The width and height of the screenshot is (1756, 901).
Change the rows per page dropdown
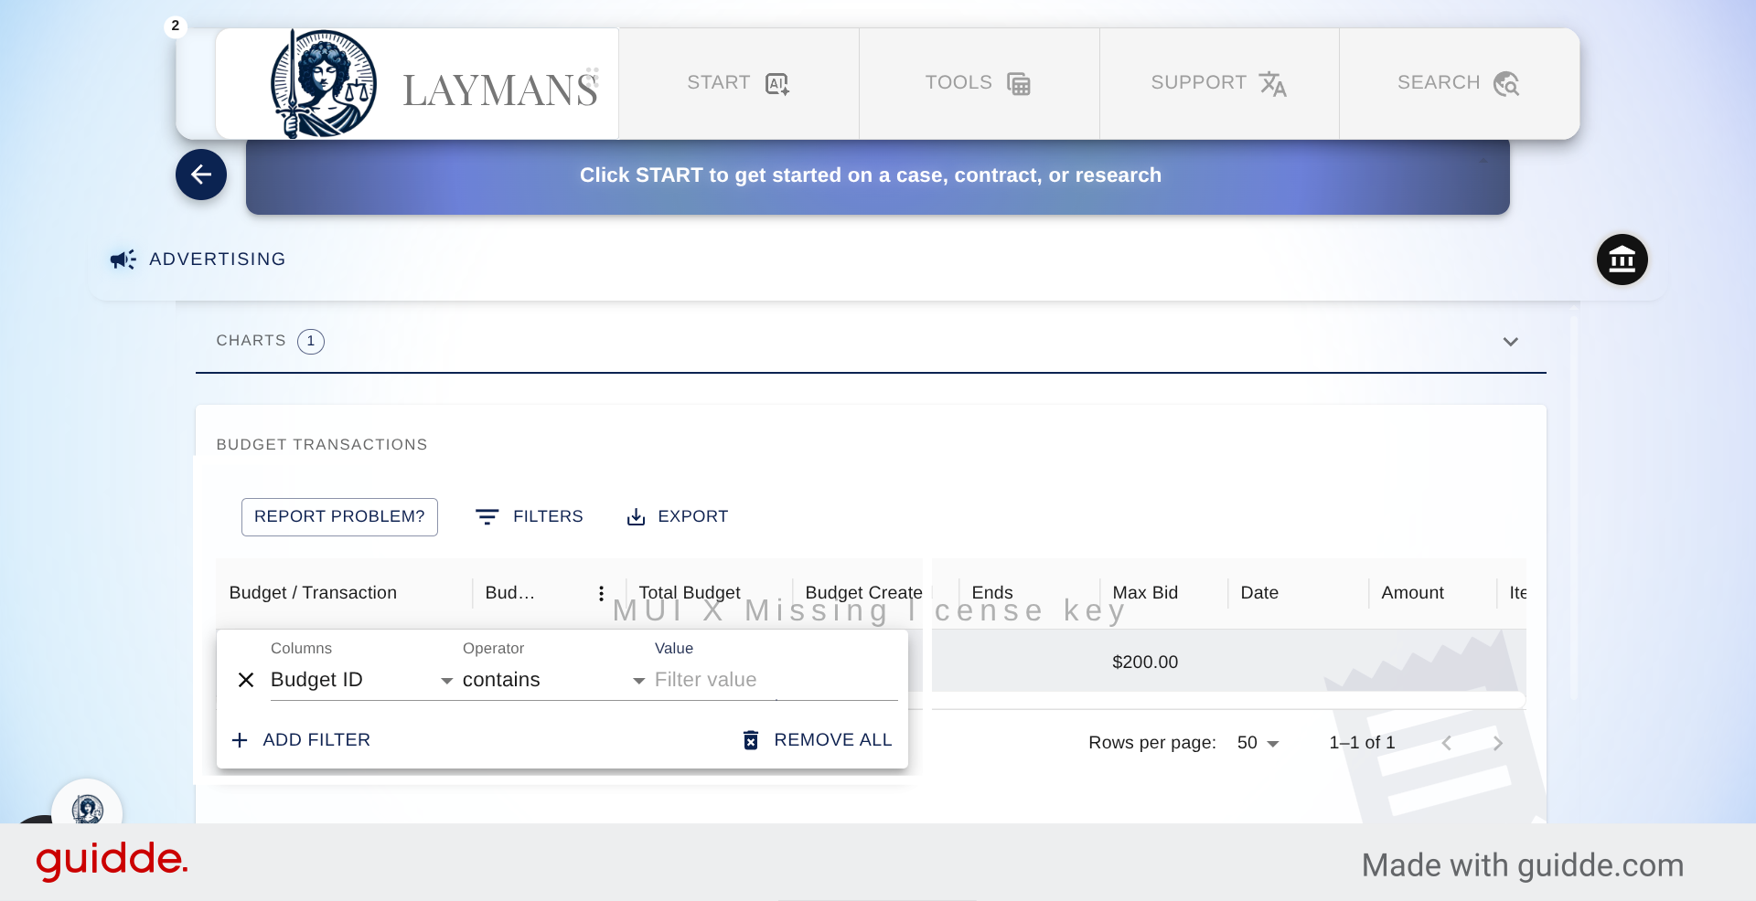click(x=1258, y=743)
